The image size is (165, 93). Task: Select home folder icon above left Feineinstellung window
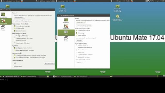click(x=7, y=6)
